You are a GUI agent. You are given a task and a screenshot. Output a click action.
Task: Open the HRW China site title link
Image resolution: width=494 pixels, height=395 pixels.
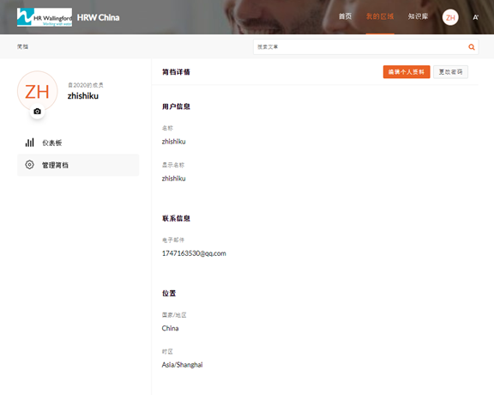(x=99, y=17)
